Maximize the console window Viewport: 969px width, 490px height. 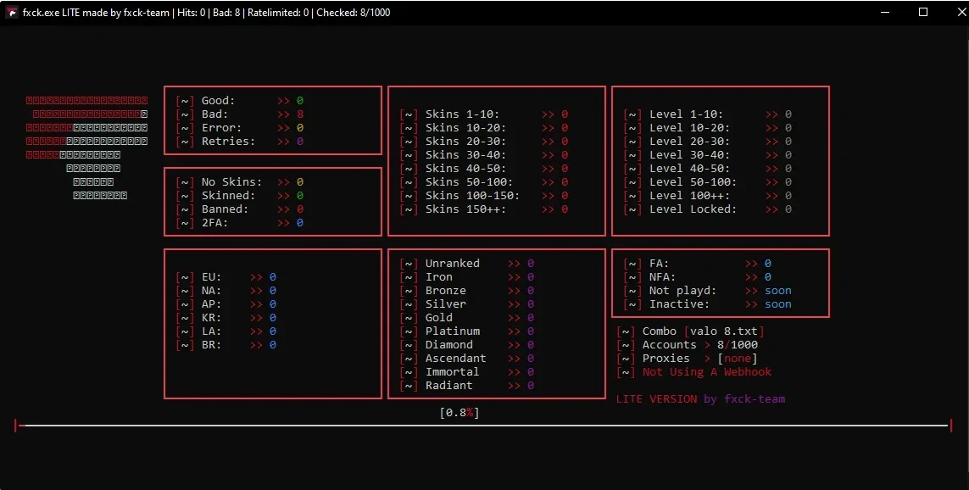point(923,13)
